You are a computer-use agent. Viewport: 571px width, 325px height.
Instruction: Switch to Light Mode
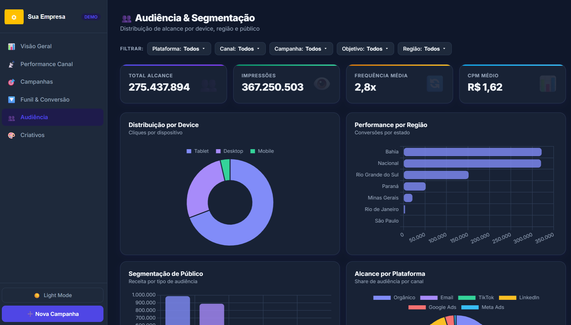52,295
